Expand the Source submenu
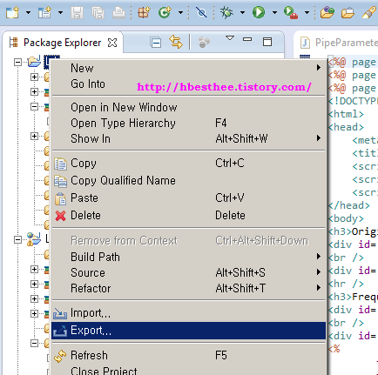The width and height of the screenshot is (378, 375). click(x=188, y=272)
